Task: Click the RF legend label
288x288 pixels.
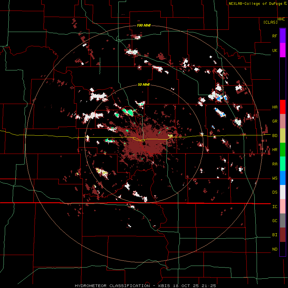Action: tap(275, 36)
